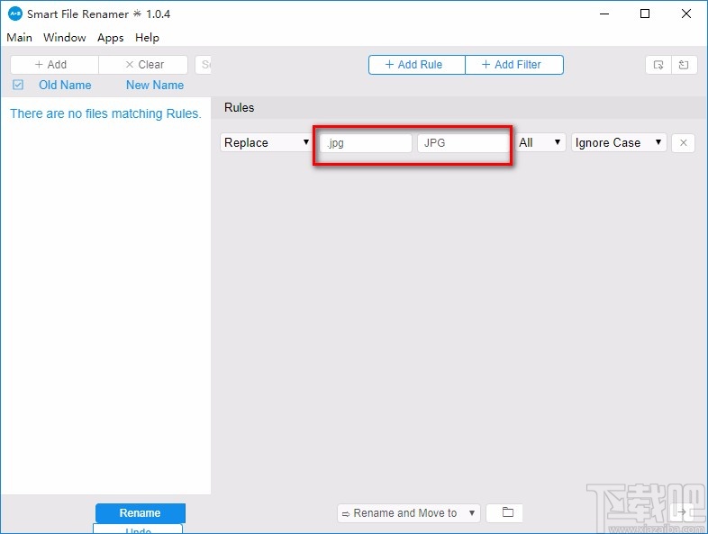Click the export rules icon
708x534 pixels.
click(684, 65)
